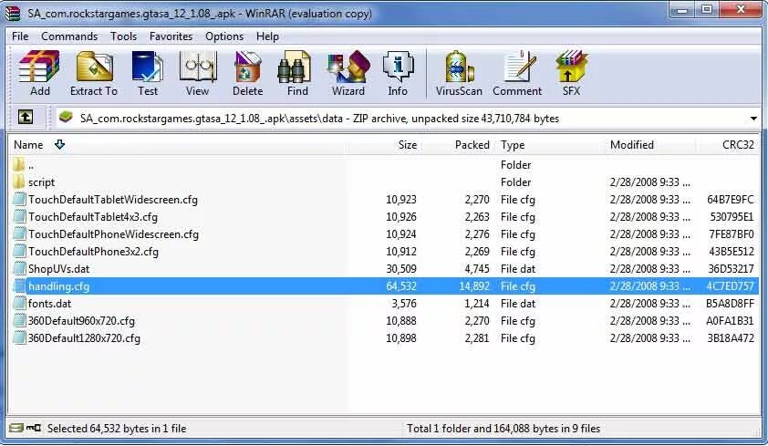Select TouchDefaultTabletWidescreen.cfg file name
Viewport: 768px width, 446px height.
(113, 200)
